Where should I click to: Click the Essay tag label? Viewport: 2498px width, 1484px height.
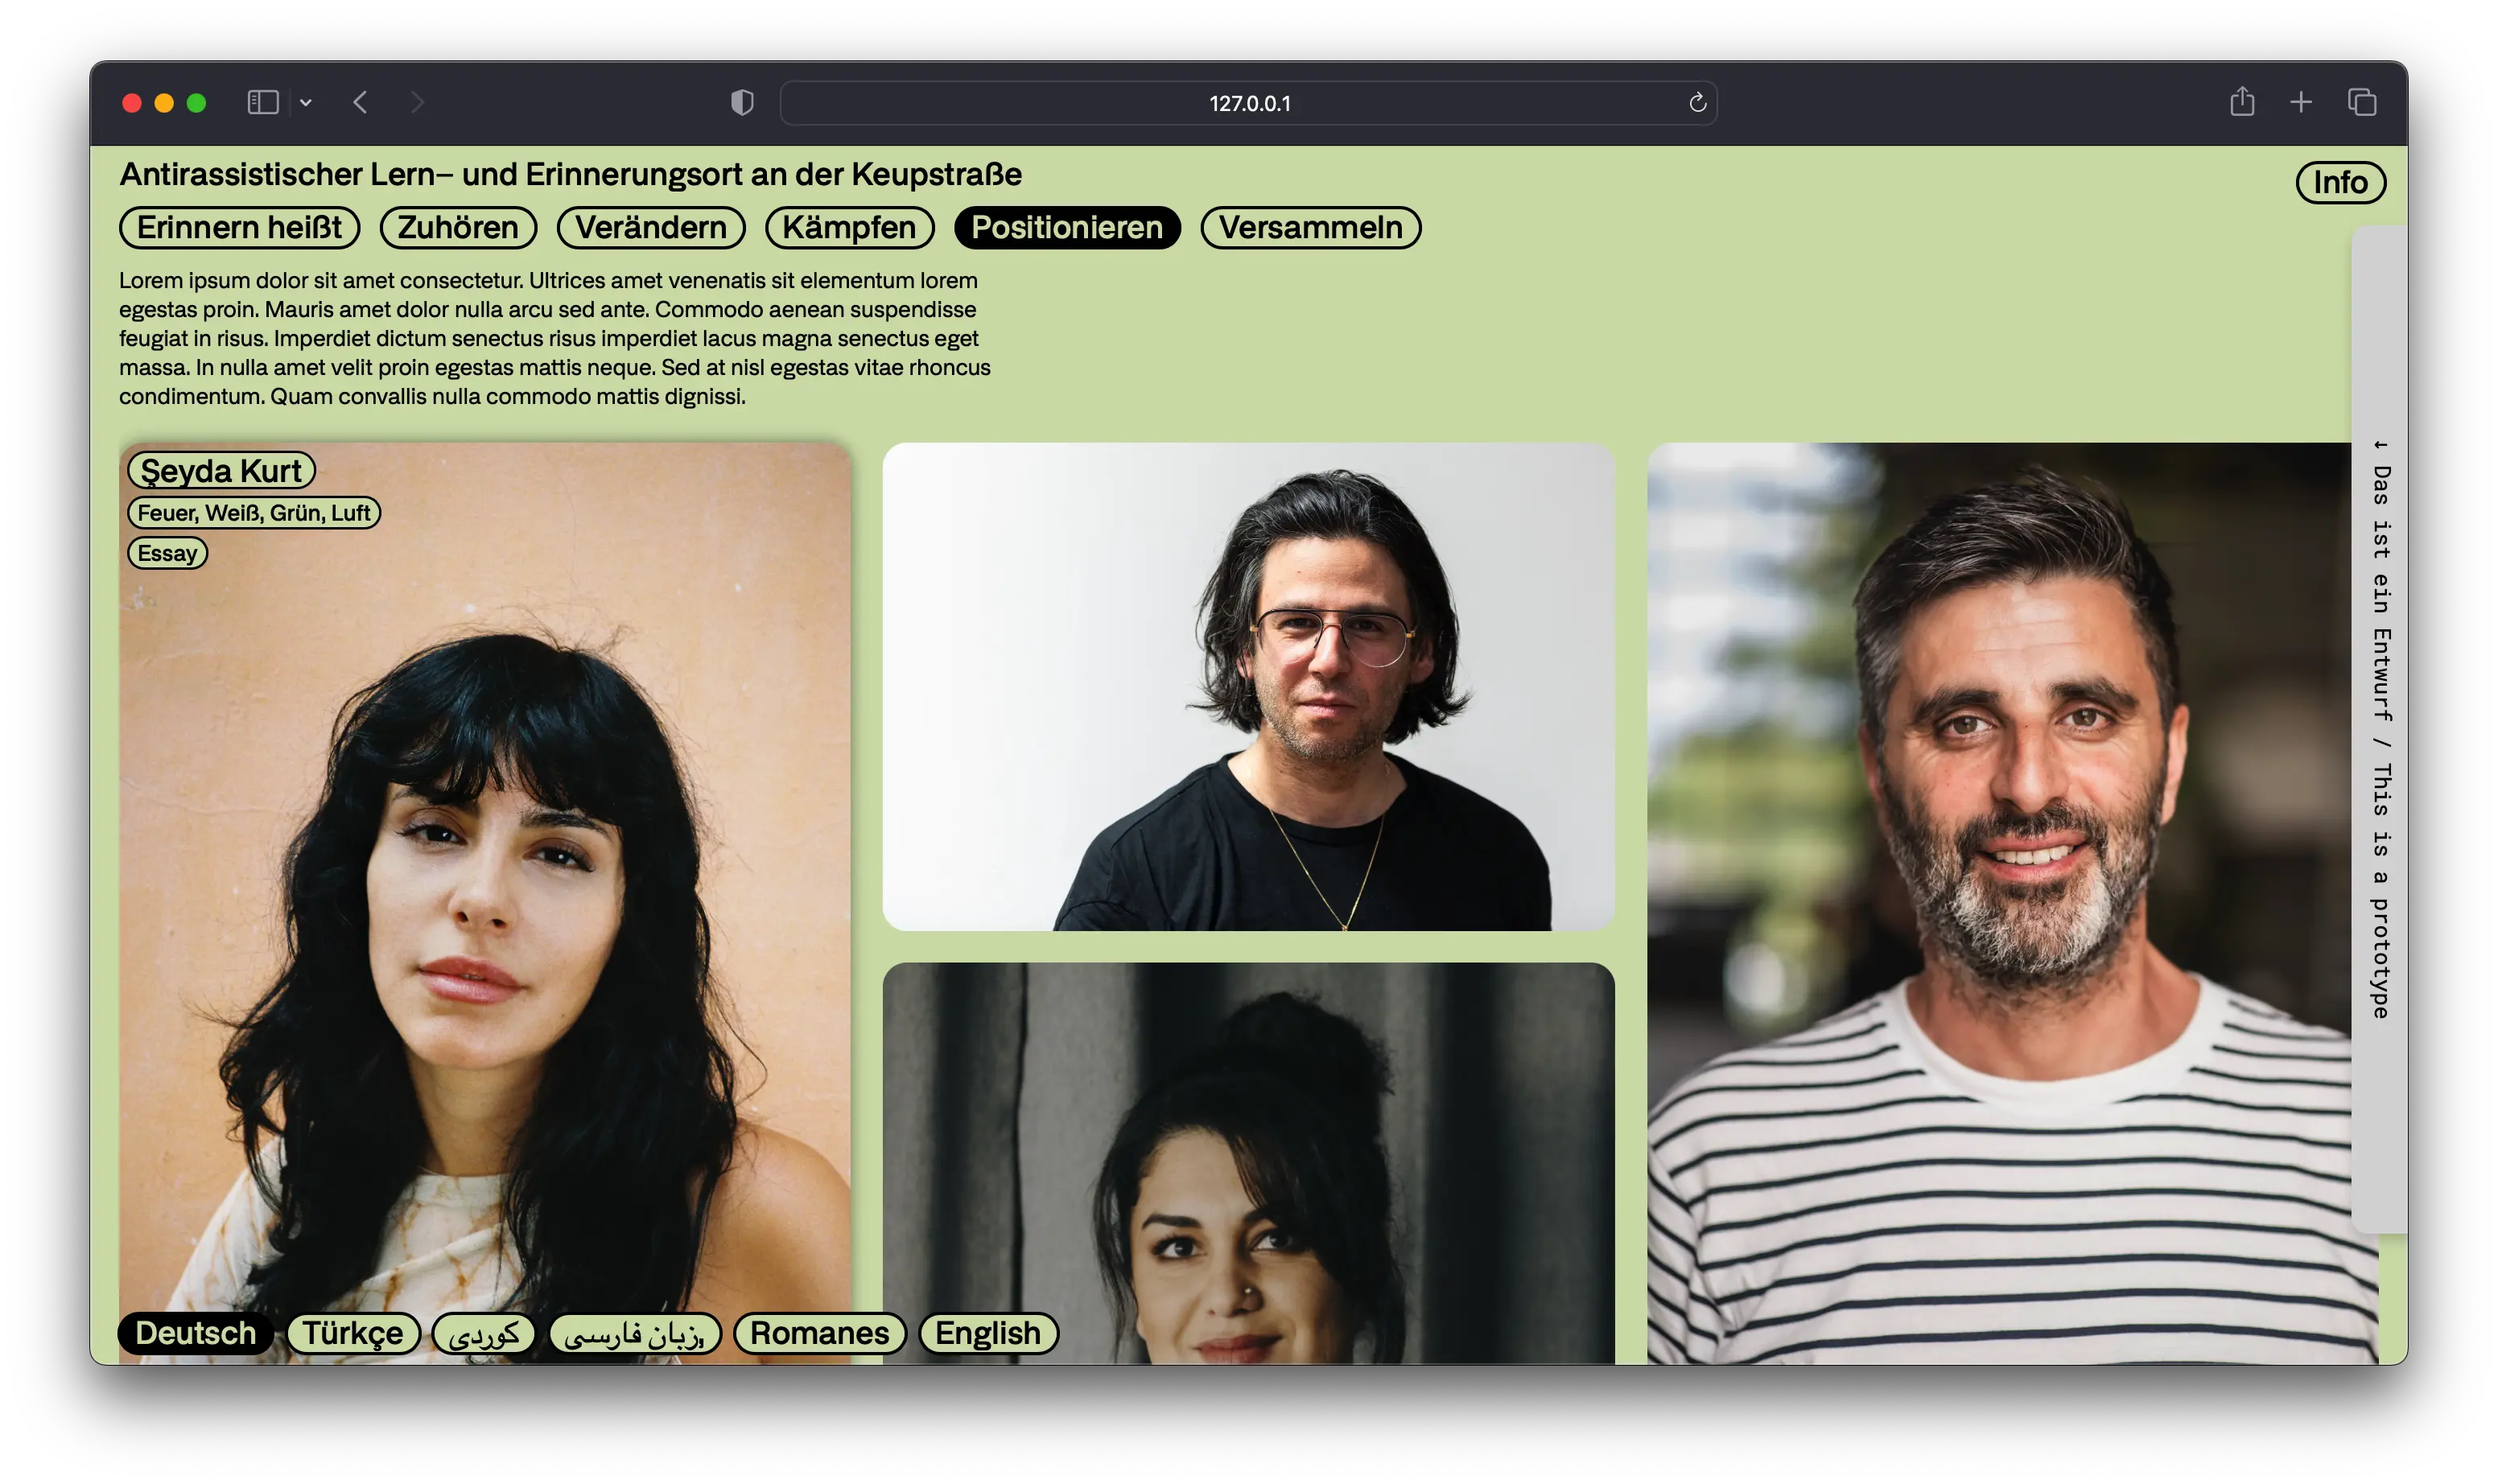coord(167,553)
